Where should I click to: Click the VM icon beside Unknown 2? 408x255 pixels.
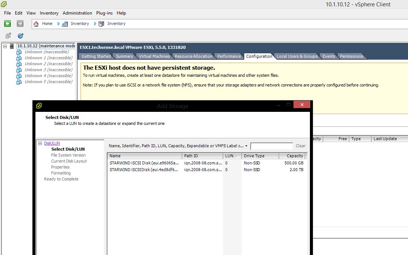click(x=19, y=64)
